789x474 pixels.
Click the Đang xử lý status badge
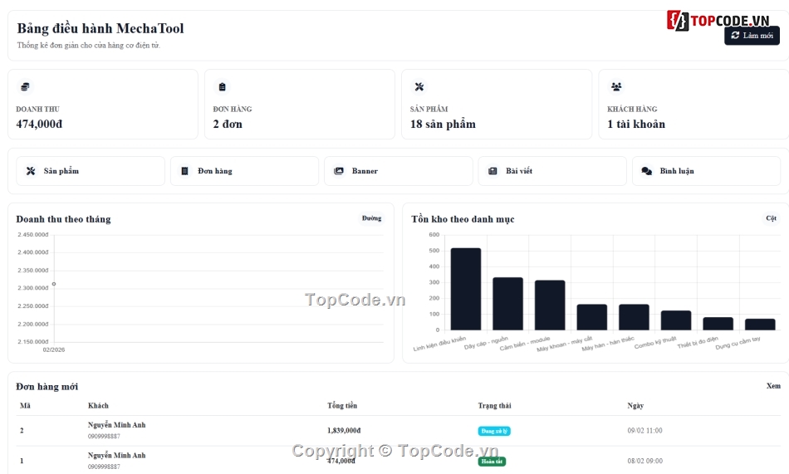pos(493,431)
